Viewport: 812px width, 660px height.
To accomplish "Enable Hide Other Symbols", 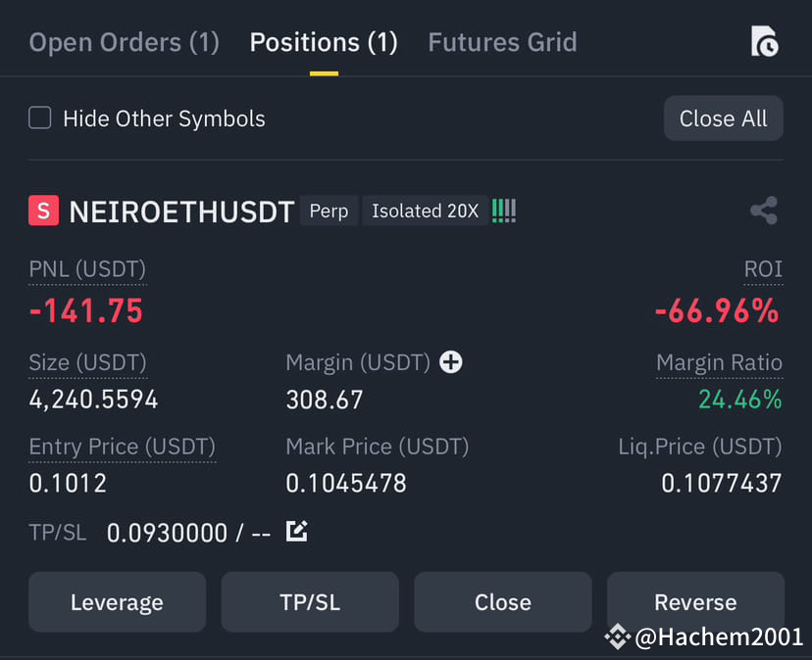I will (39, 118).
